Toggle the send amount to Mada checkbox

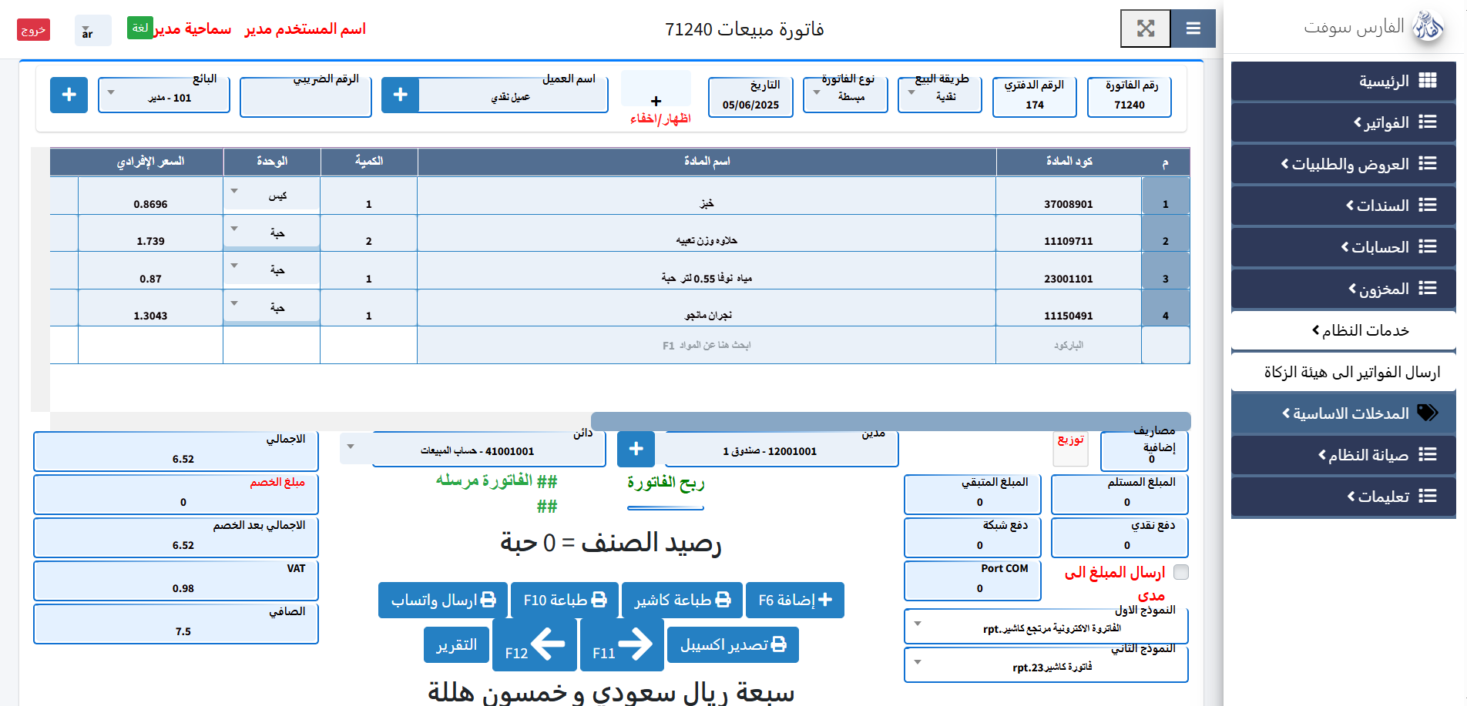pyautogui.click(x=1180, y=572)
